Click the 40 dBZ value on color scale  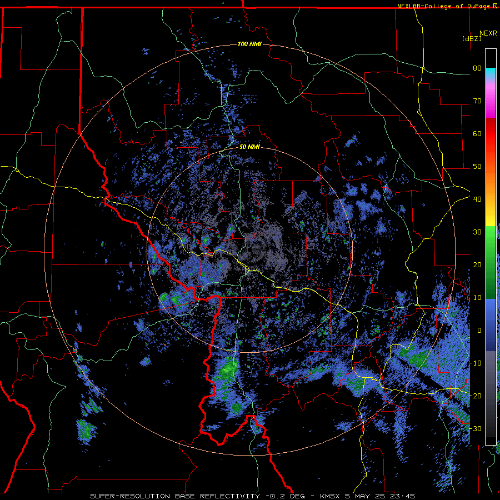click(x=477, y=199)
